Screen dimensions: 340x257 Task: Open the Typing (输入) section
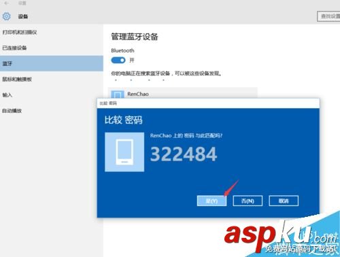[52, 95]
